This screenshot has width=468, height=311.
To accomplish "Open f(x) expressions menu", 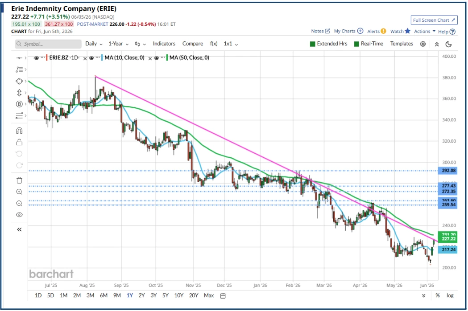I will click(x=214, y=44).
